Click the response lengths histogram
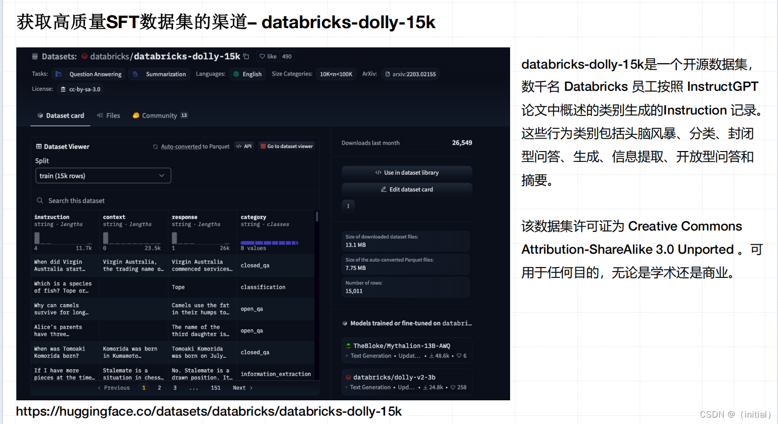The image size is (778, 424). (201, 238)
